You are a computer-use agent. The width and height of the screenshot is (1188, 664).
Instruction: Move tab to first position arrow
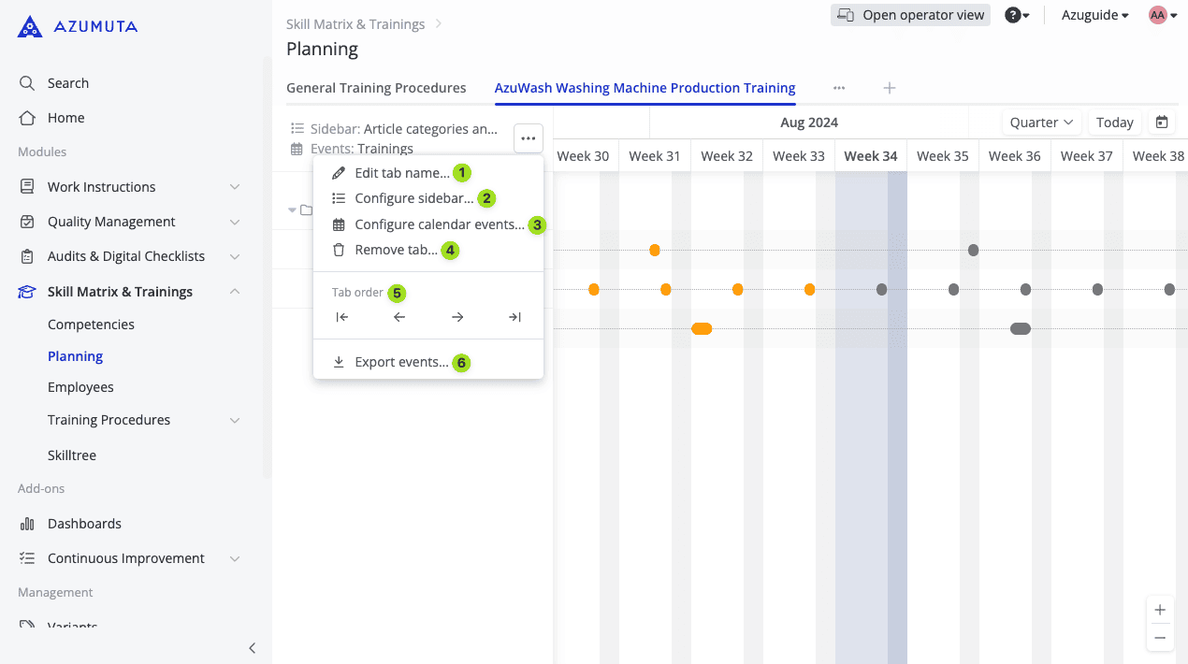[x=342, y=317]
